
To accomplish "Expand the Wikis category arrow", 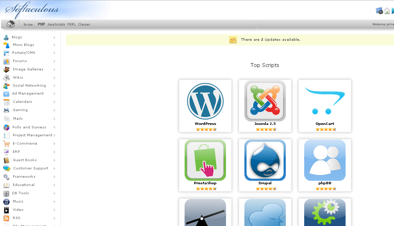I will tap(54, 78).
